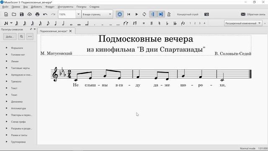The width and height of the screenshot is (268, 151).
Task: Rewind playback to start
Action: 129,14
